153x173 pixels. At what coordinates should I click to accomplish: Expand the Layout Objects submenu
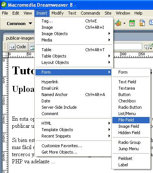click(74, 62)
